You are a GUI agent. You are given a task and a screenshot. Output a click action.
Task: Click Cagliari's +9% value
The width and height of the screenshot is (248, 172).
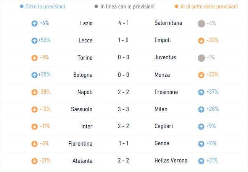coord(211,126)
